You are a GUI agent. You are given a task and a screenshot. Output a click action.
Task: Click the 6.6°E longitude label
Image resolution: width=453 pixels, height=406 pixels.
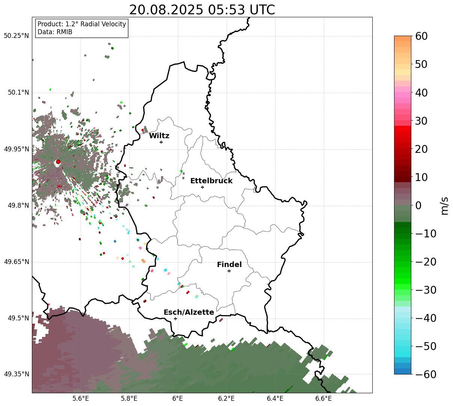click(x=324, y=399)
